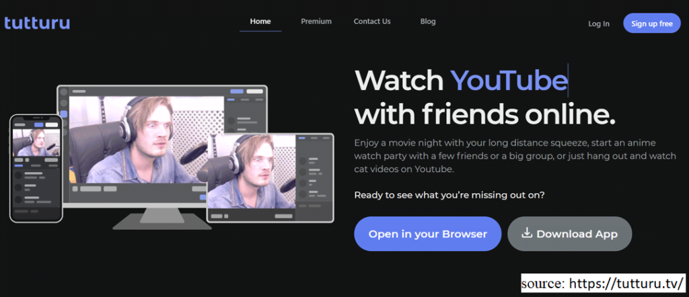
Task: Click the 'Watch YouTube' headline text
Action: pos(460,80)
